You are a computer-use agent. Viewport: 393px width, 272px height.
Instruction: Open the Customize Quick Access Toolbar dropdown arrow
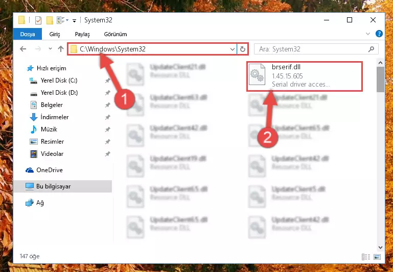click(74, 20)
